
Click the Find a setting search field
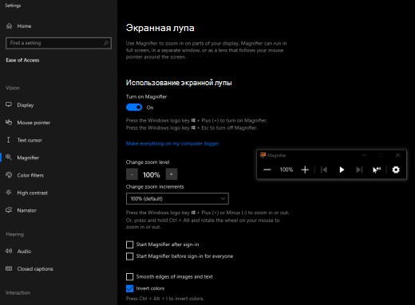coord(58,43)
